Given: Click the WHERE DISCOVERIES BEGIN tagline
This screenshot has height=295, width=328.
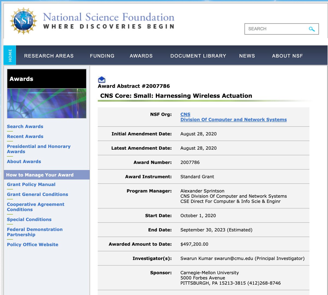Looking at the screenshot, I should (x=109, y=26).
